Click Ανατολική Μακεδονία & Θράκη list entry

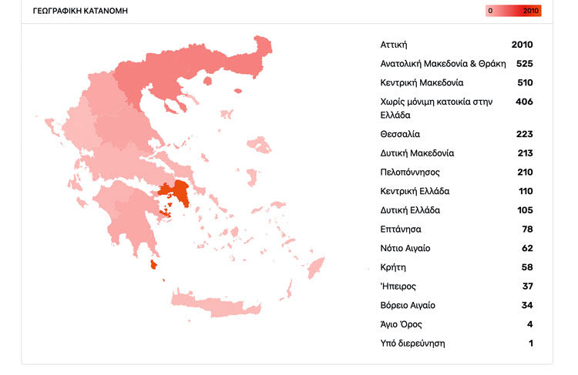[456, 64]
